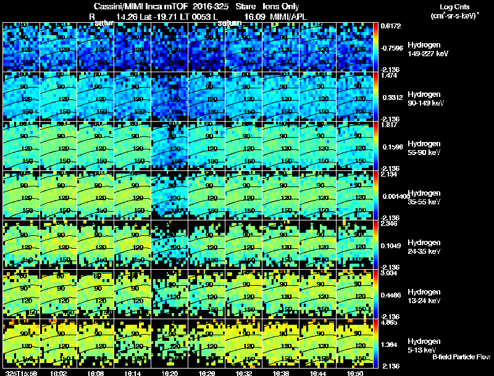Click the 16:50 time axis label

coord(355,373)
